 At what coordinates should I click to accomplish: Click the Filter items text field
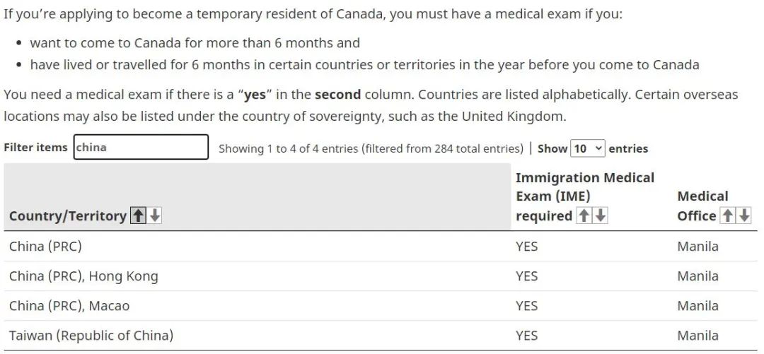(141, 147)
